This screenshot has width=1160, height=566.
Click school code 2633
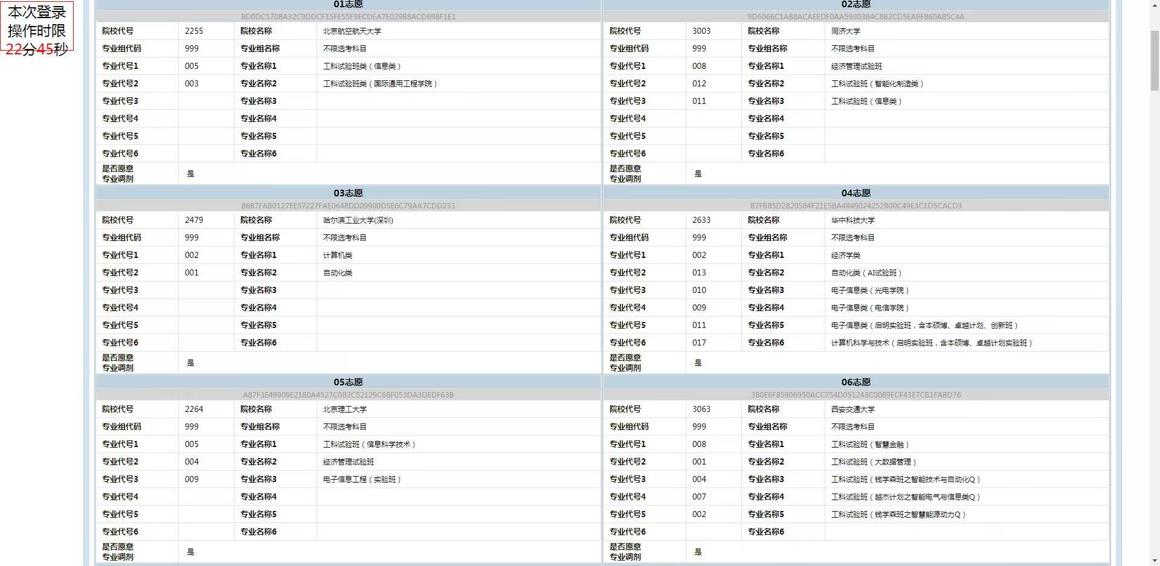point(701,220)
